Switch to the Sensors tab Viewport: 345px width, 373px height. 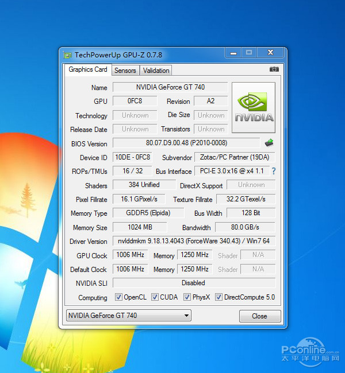pyautogui.click(x=125, y=71)
